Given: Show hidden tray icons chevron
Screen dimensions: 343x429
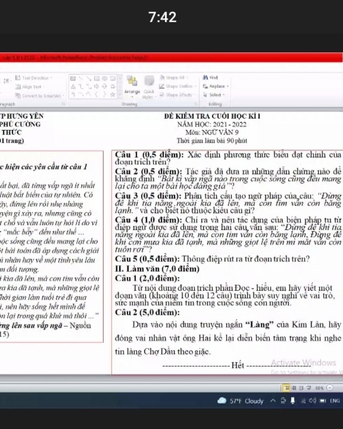Looking at the screenshot, I should coord(273,401).
